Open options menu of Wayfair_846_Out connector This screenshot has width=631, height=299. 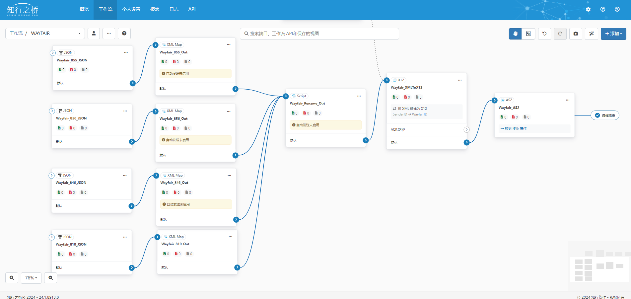[x=229, y=175]
